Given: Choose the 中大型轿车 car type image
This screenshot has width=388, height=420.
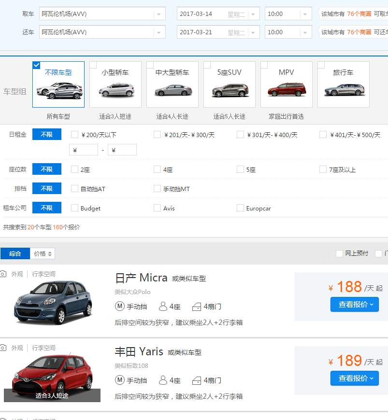Looking at the screenshot, I should point(172,89).
